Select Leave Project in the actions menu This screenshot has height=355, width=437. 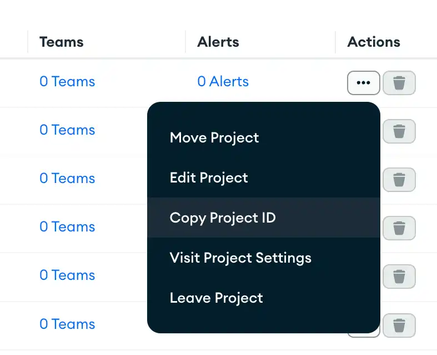217,298
